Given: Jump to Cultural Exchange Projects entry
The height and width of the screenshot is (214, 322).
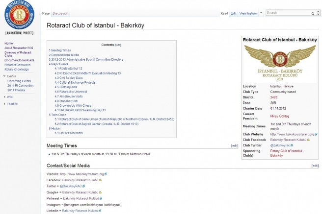Looking at the screenshot, I should tap(75, 83).
